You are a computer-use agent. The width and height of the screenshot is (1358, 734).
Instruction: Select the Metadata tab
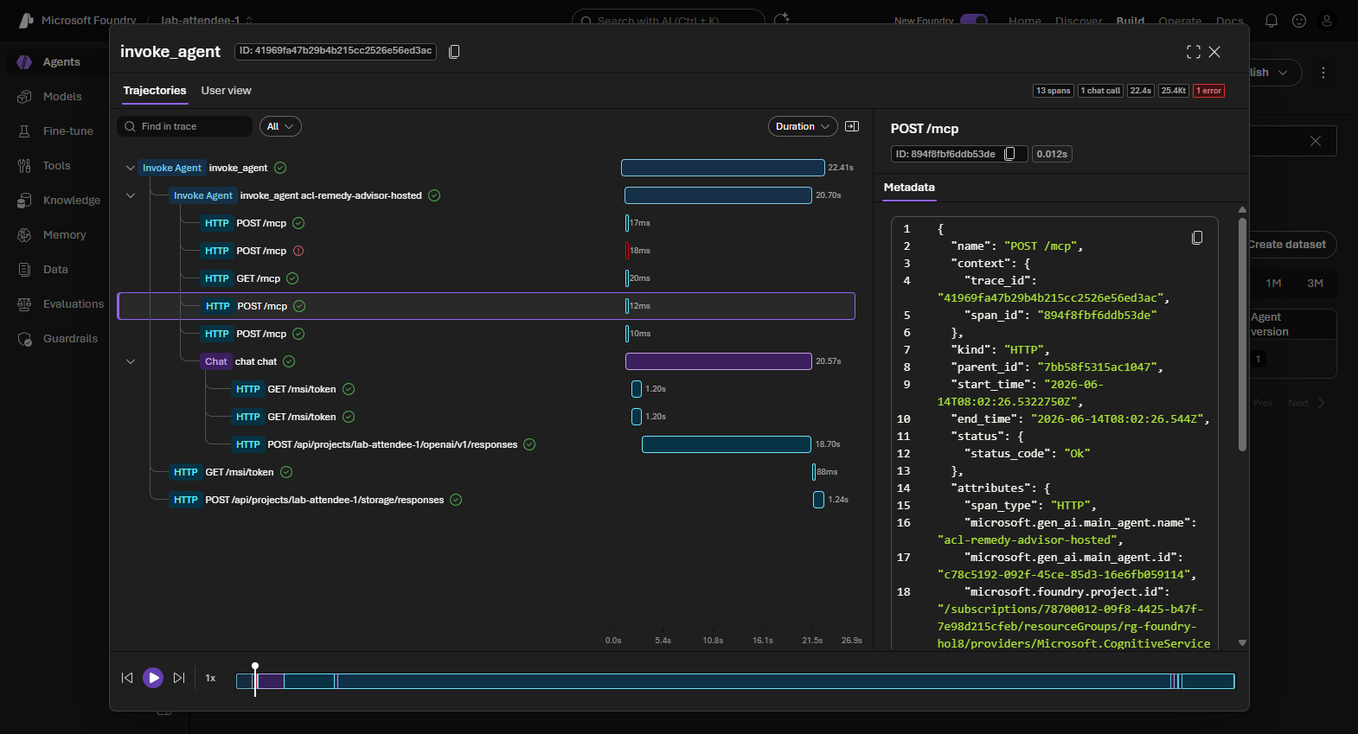[x=909, y=188]
